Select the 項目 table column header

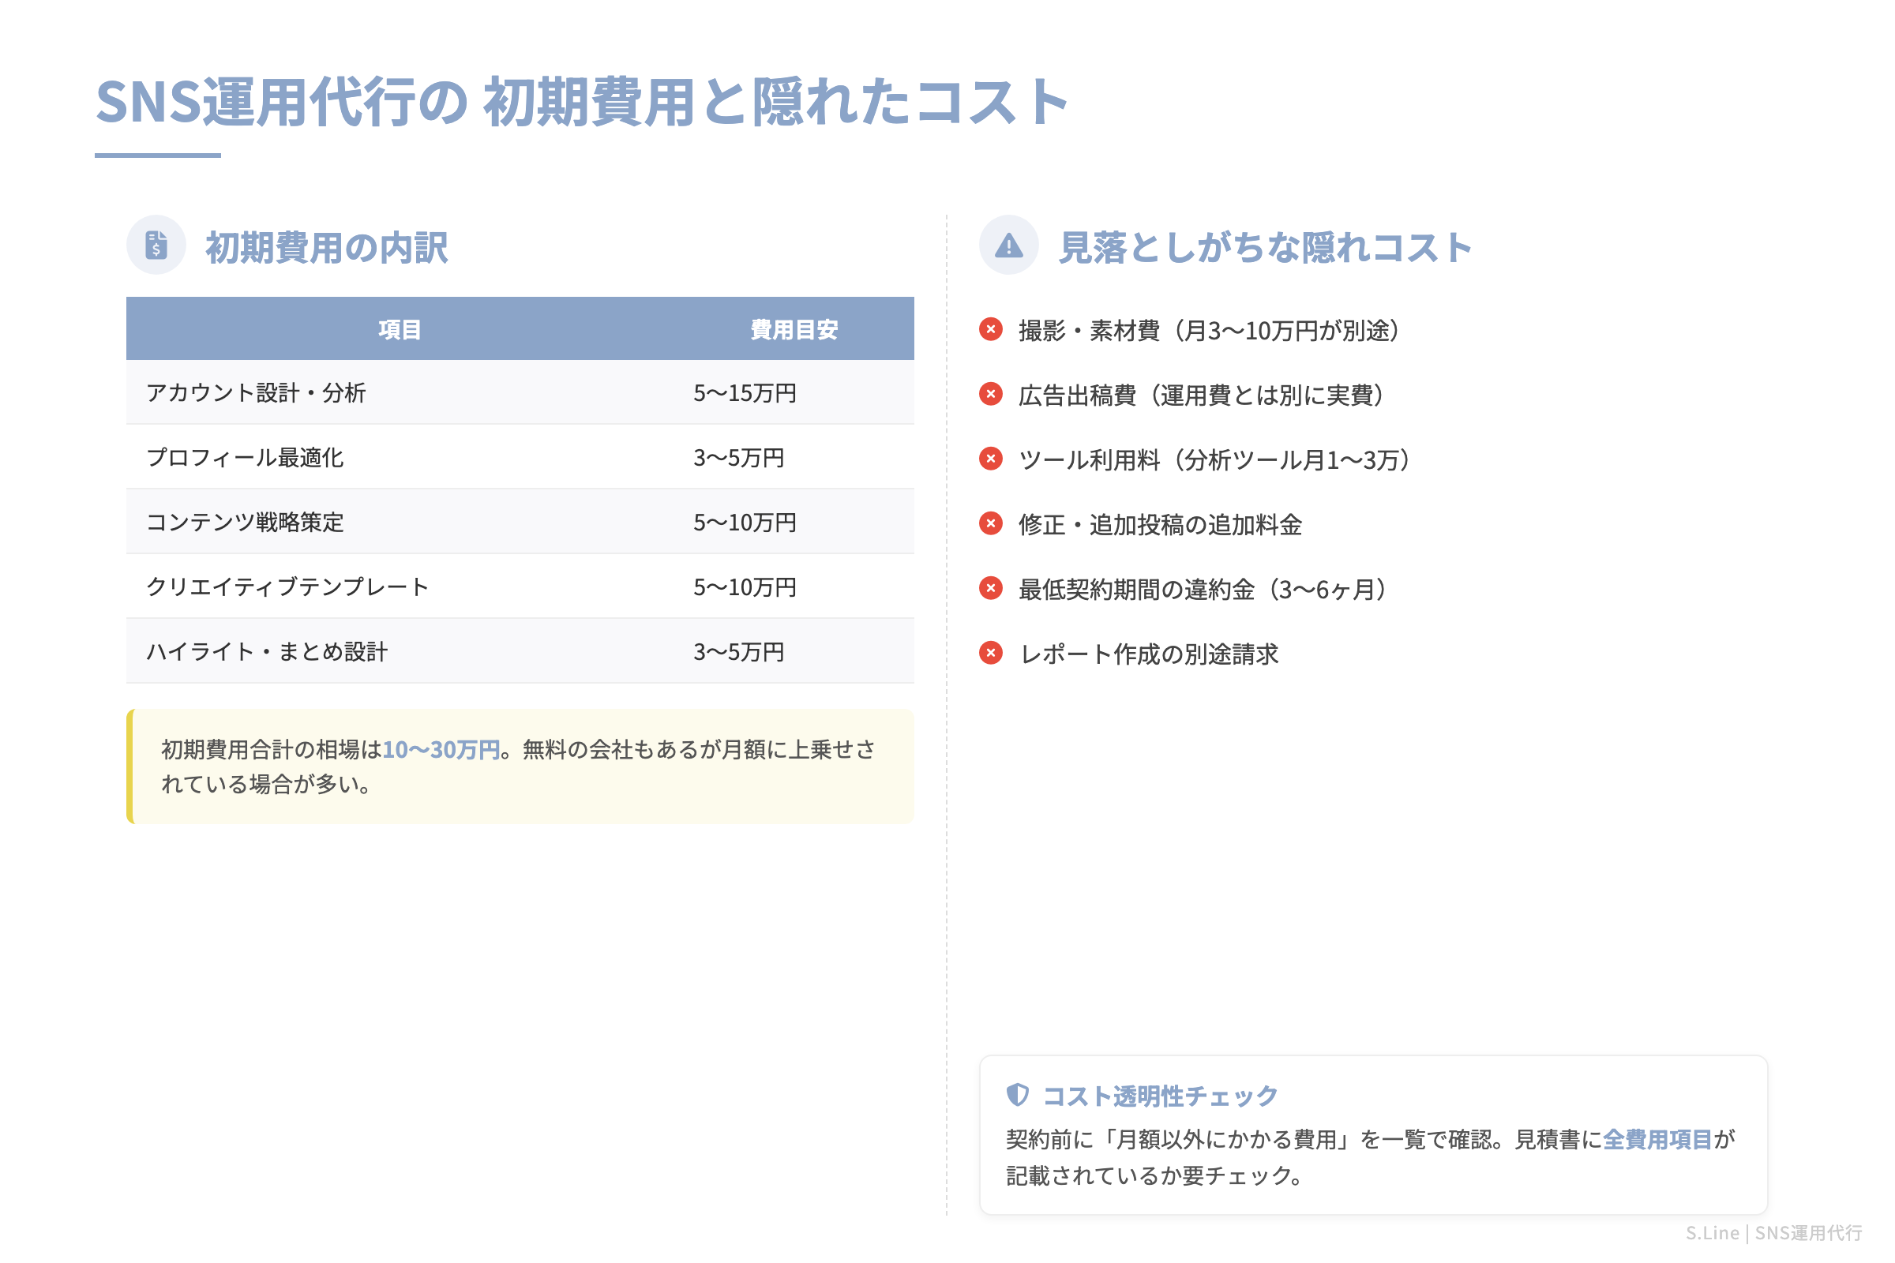(x=398, y=328)
